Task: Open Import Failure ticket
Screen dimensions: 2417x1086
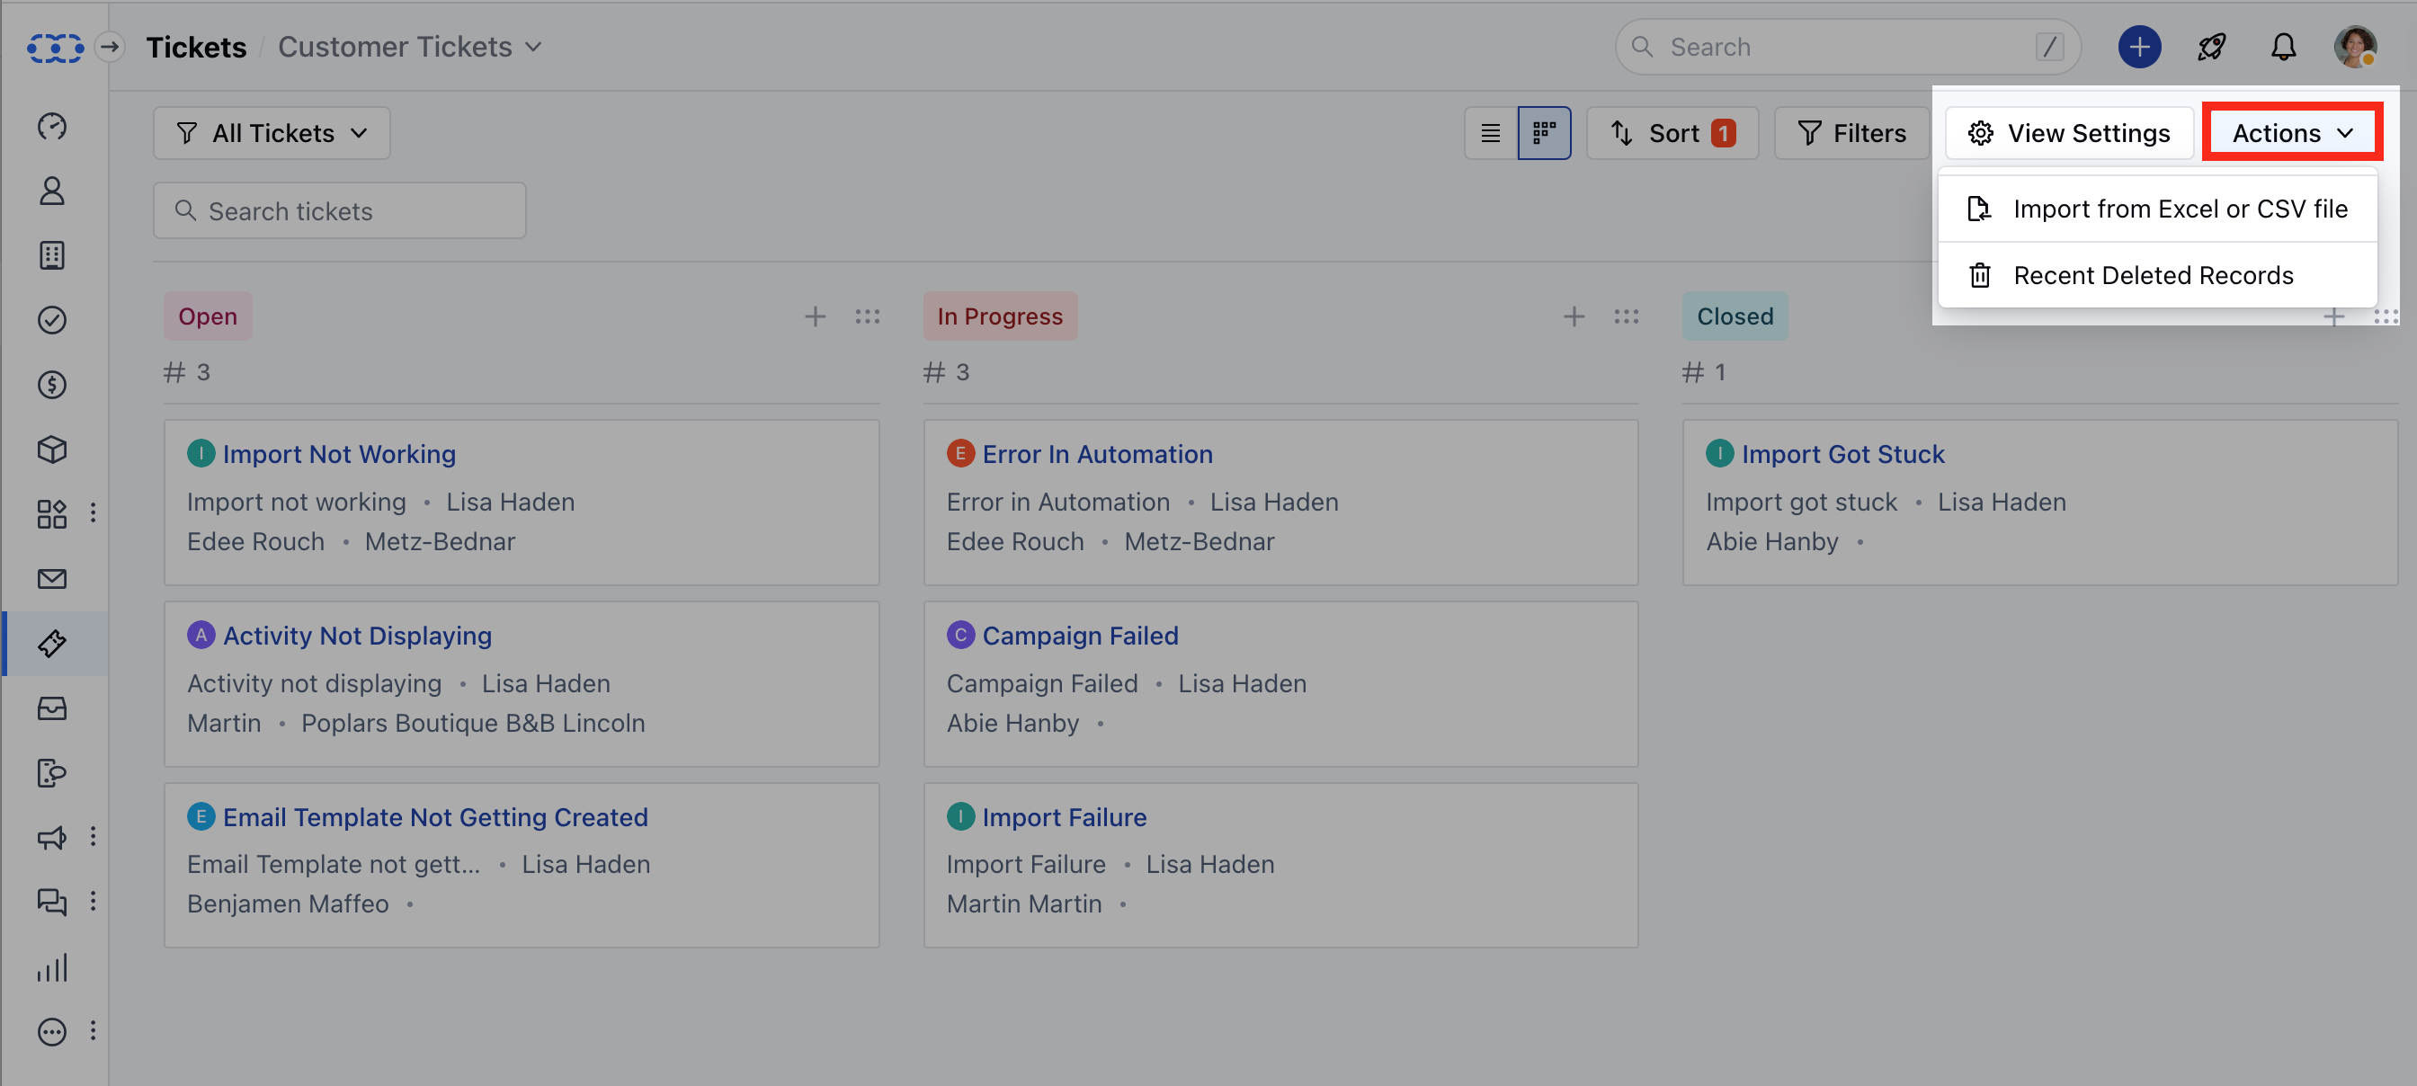Action: pyautogui.click(x=1064, y=817)
